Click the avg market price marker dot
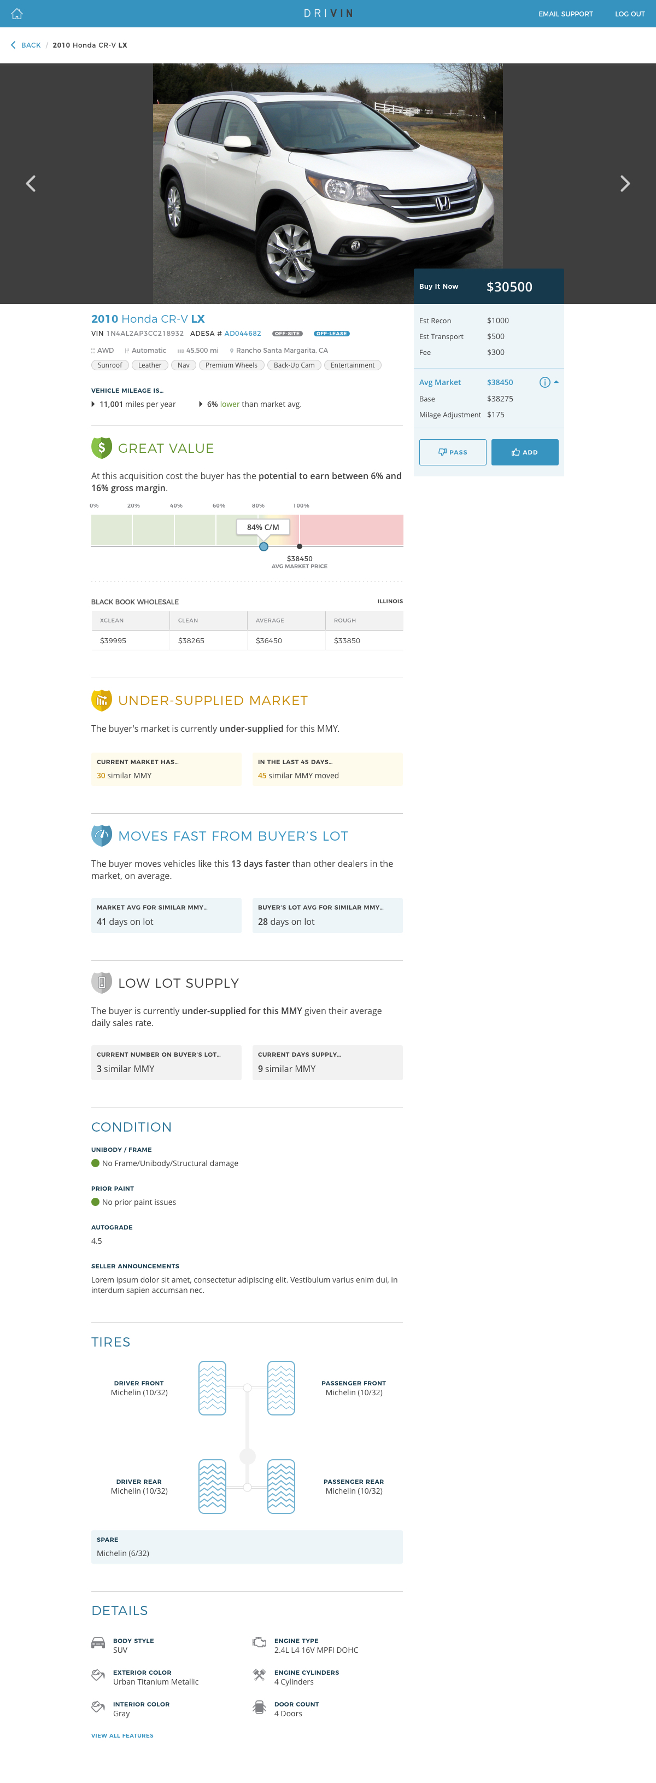This screenshot has width=656, height=1783. click(x=299, y=547)
